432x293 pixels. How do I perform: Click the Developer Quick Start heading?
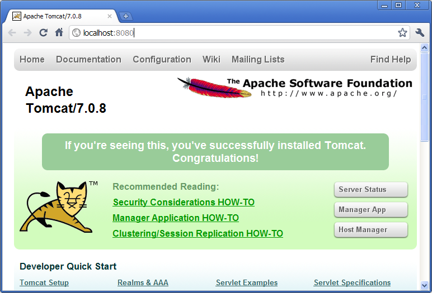point(68,266)
